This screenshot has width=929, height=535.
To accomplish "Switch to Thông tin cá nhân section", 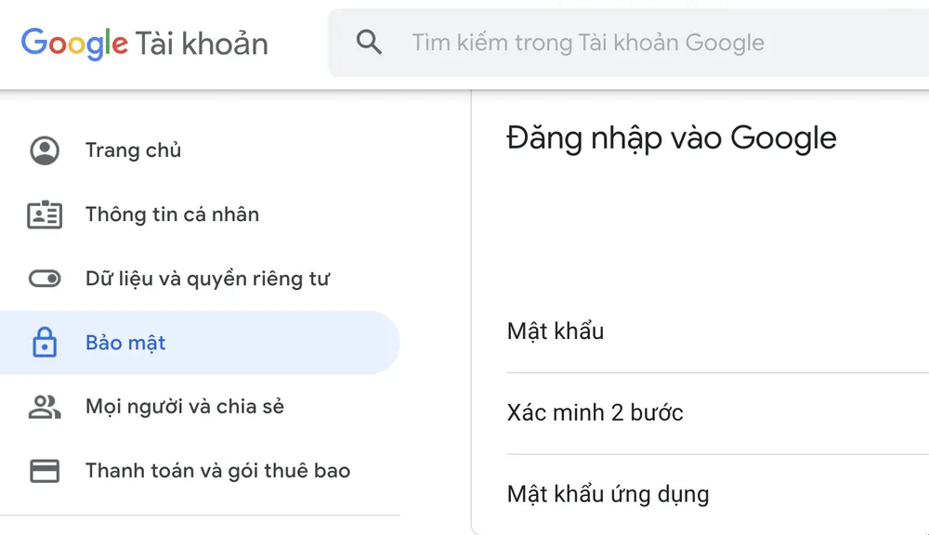I will [x=171, y=214].
